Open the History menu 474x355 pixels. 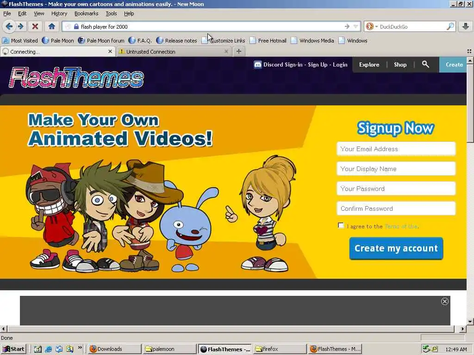[x=59, y=13]
